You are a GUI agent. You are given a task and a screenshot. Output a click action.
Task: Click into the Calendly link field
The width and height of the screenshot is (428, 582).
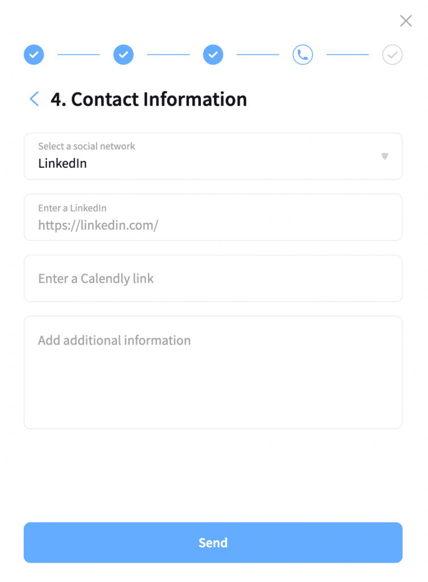(x=213, y=278)
